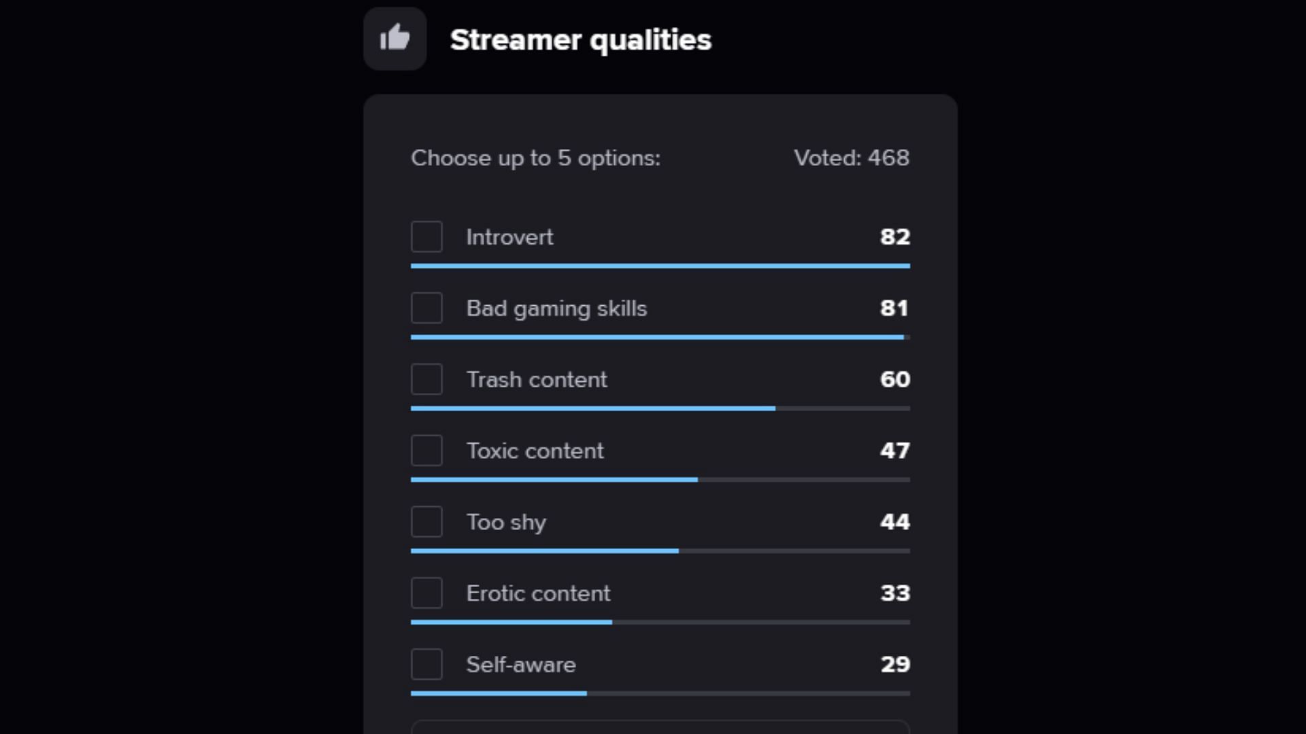This screenshot has height=734, width=1306.
Task: Enable the Trash content checkbox
Action: [427, 379]
